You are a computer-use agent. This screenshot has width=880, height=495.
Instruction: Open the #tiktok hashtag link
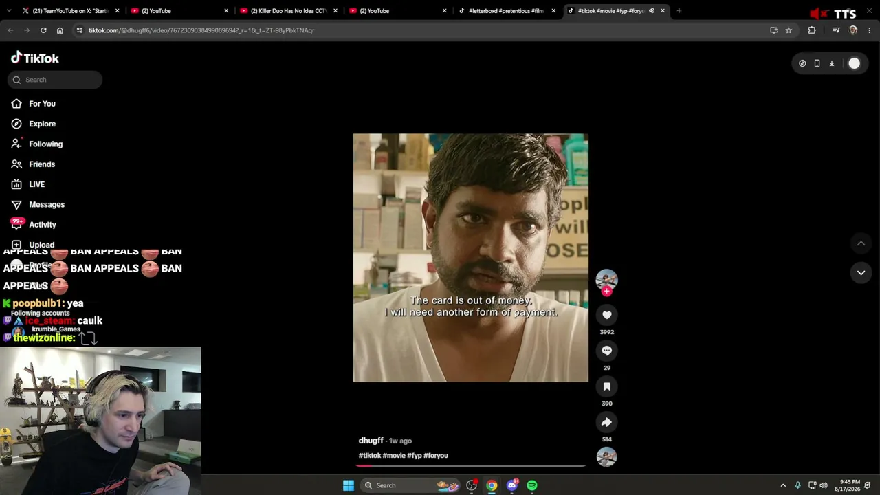click(369, 456)
